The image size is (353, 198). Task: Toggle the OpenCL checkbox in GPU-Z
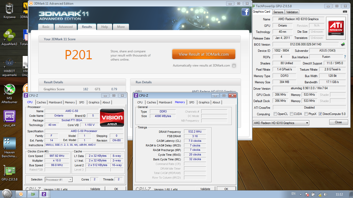click(x=275, y=114)
